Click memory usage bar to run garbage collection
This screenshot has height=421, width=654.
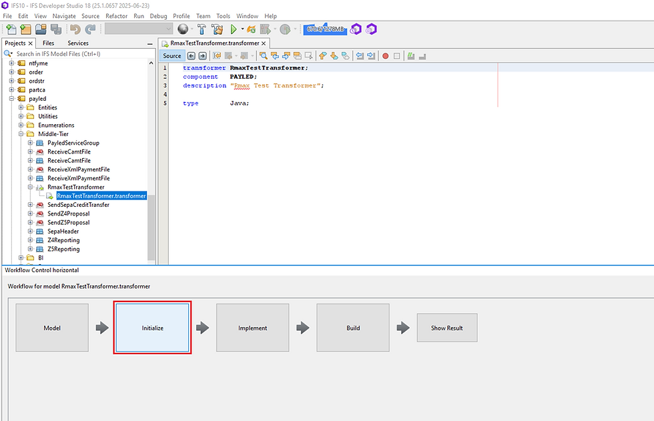(x=325, y=29)
